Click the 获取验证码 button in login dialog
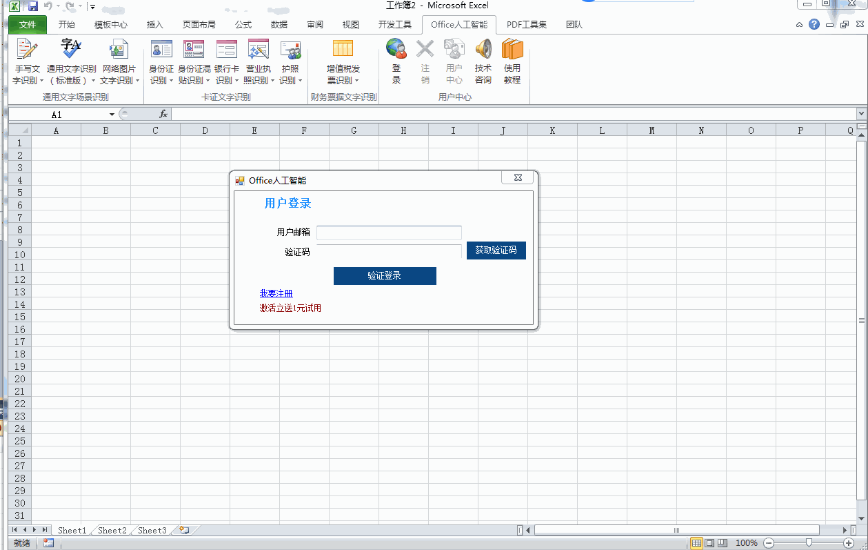The height and width of the screenshot is (550, 868). tap(496, 251)
